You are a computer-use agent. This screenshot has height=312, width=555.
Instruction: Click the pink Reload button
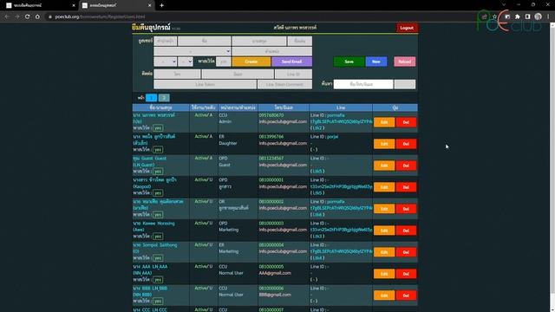(405, 62)
